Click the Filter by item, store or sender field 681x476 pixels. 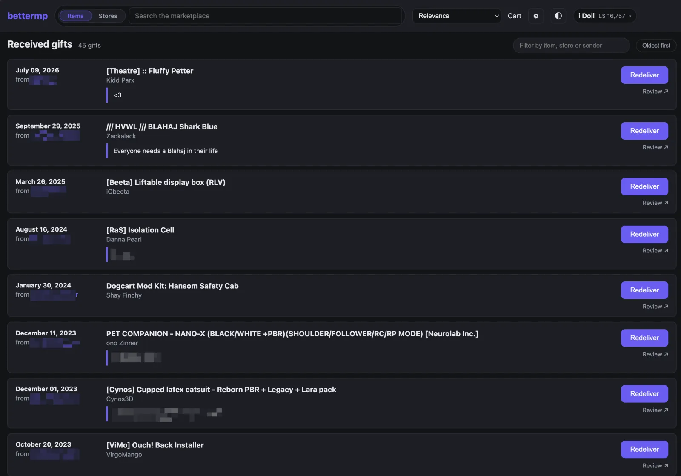click(x=571, y=46)
